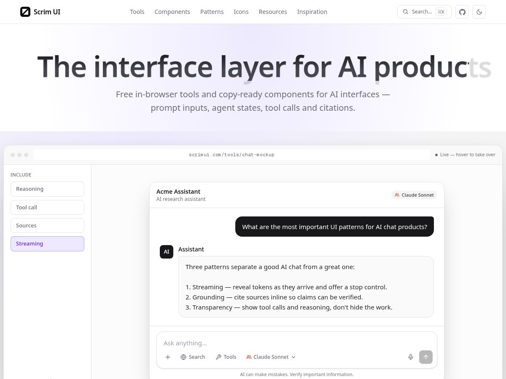506x379 pixels.
Task: Click the scrimui.com/tools/chat-mockup address bar
Action: coord(231,155)
